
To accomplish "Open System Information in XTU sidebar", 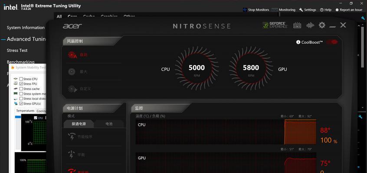I will 26,28.
